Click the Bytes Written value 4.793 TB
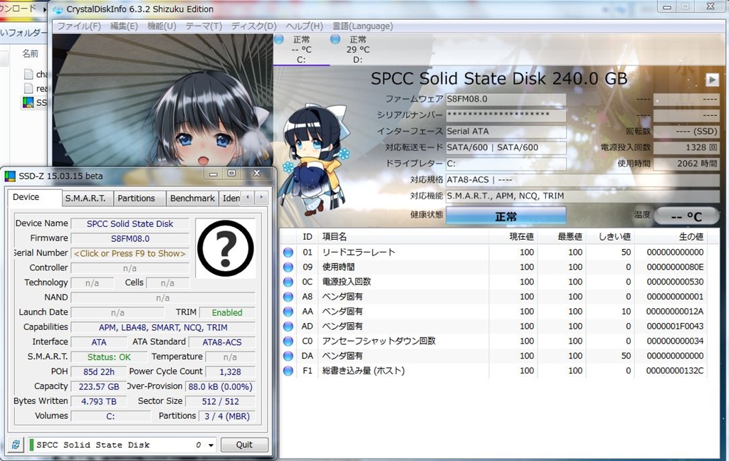The width and height of the screenshot is (729, 461). (x=98, y=401)
